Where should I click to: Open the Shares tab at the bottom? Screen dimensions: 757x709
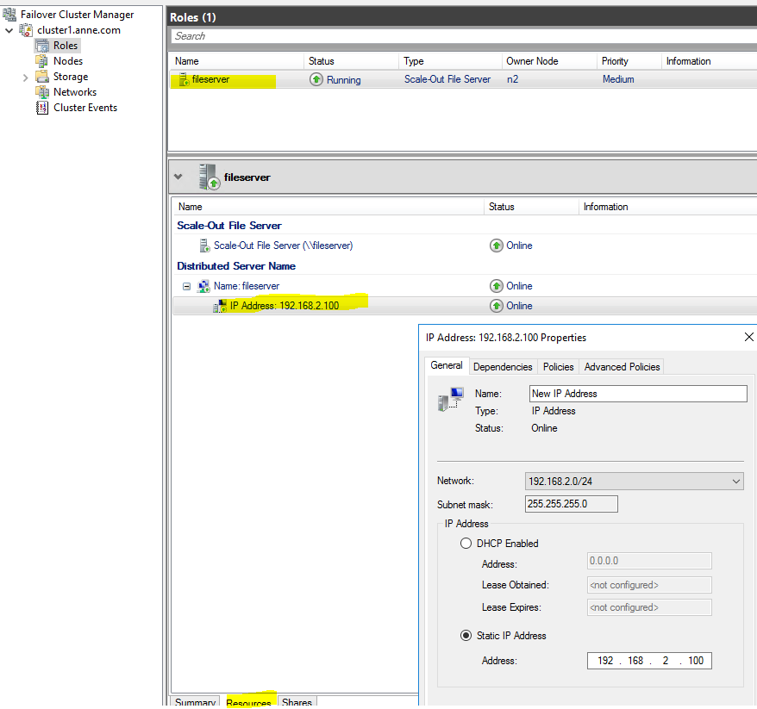pos(297,702)
